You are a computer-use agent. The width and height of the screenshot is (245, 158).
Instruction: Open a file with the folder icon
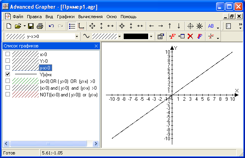pos(18,26)
